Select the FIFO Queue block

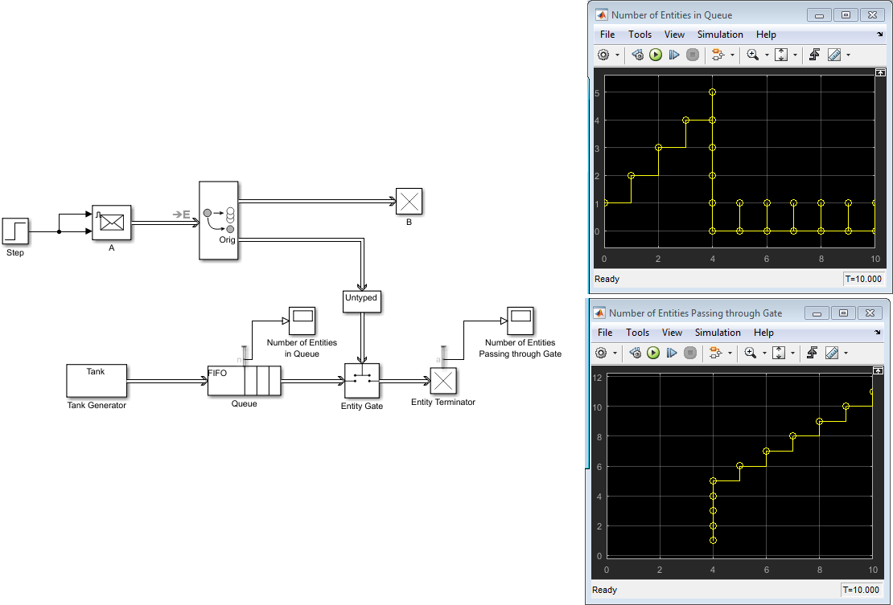(x=244, y=380)
